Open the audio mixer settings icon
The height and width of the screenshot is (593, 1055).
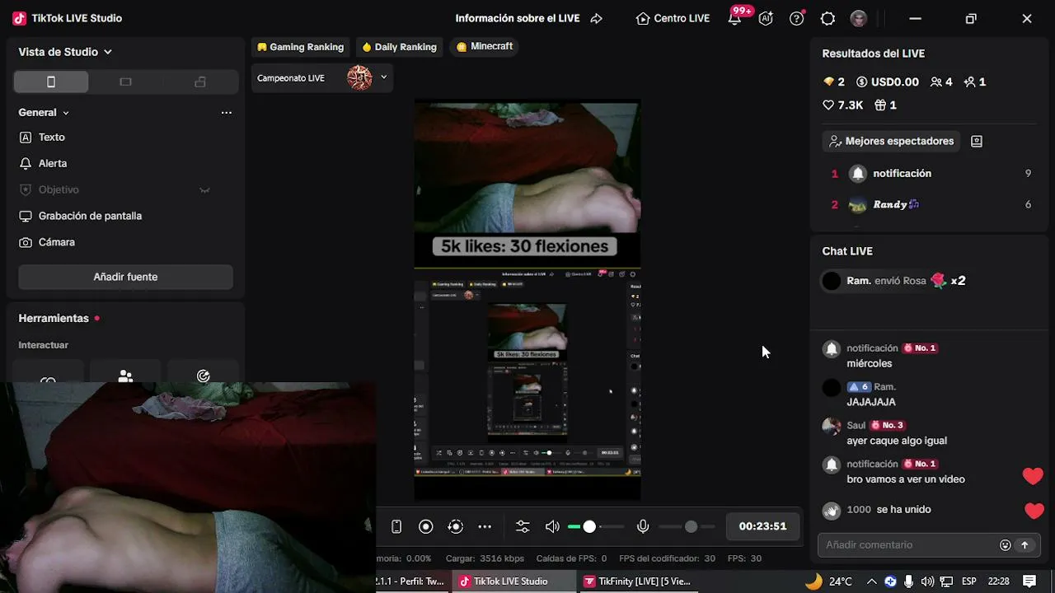pyautogui.click(x=523, y=527)
